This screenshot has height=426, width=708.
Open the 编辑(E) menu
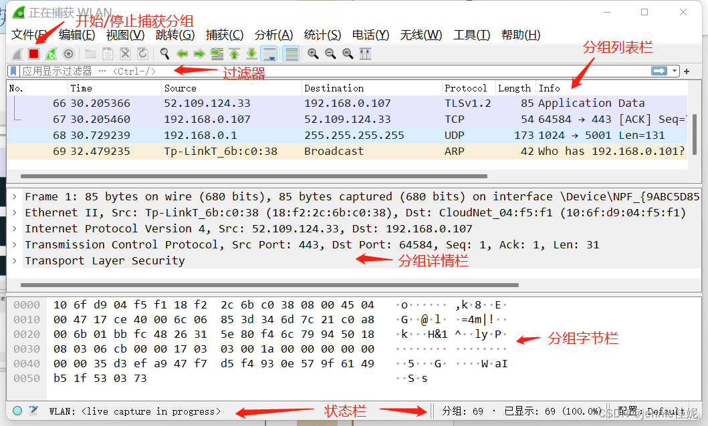(77, 35)
